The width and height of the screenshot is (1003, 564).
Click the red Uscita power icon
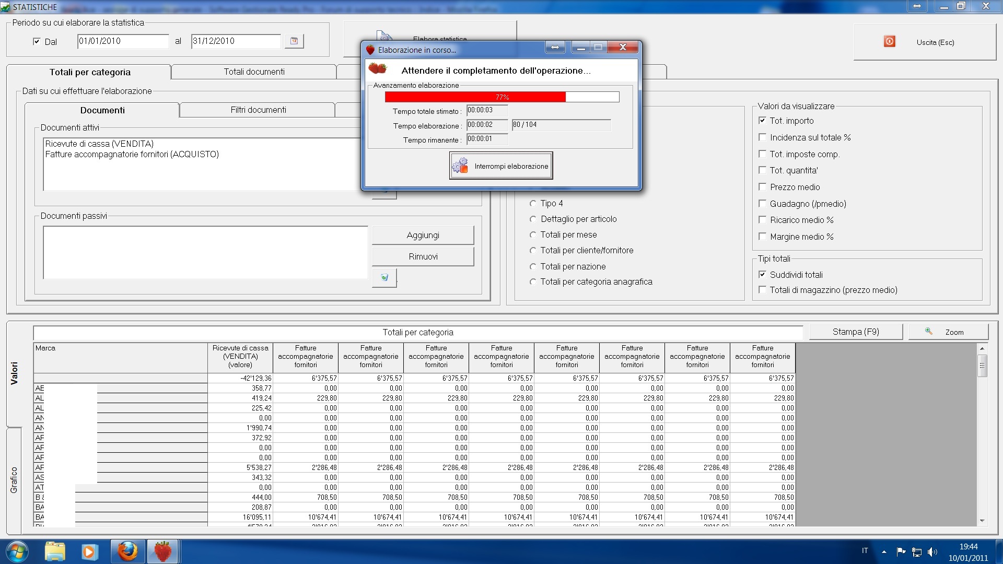[889, 42]
